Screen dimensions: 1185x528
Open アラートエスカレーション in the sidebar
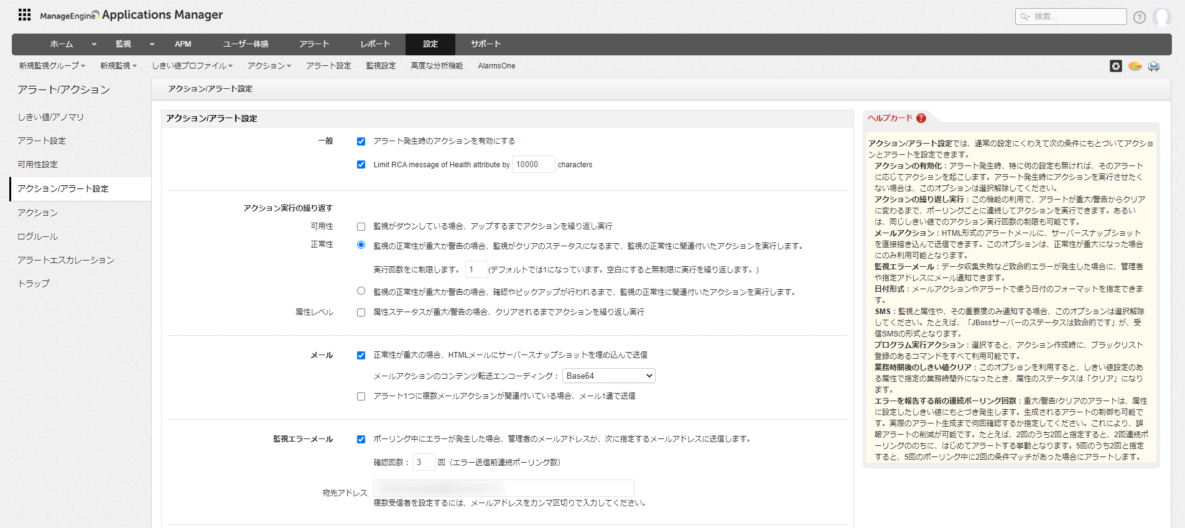pos(66,260)
